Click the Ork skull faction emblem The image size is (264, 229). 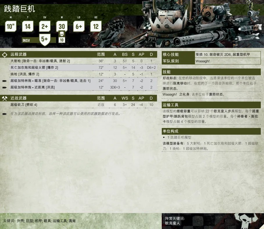[246, 221]
